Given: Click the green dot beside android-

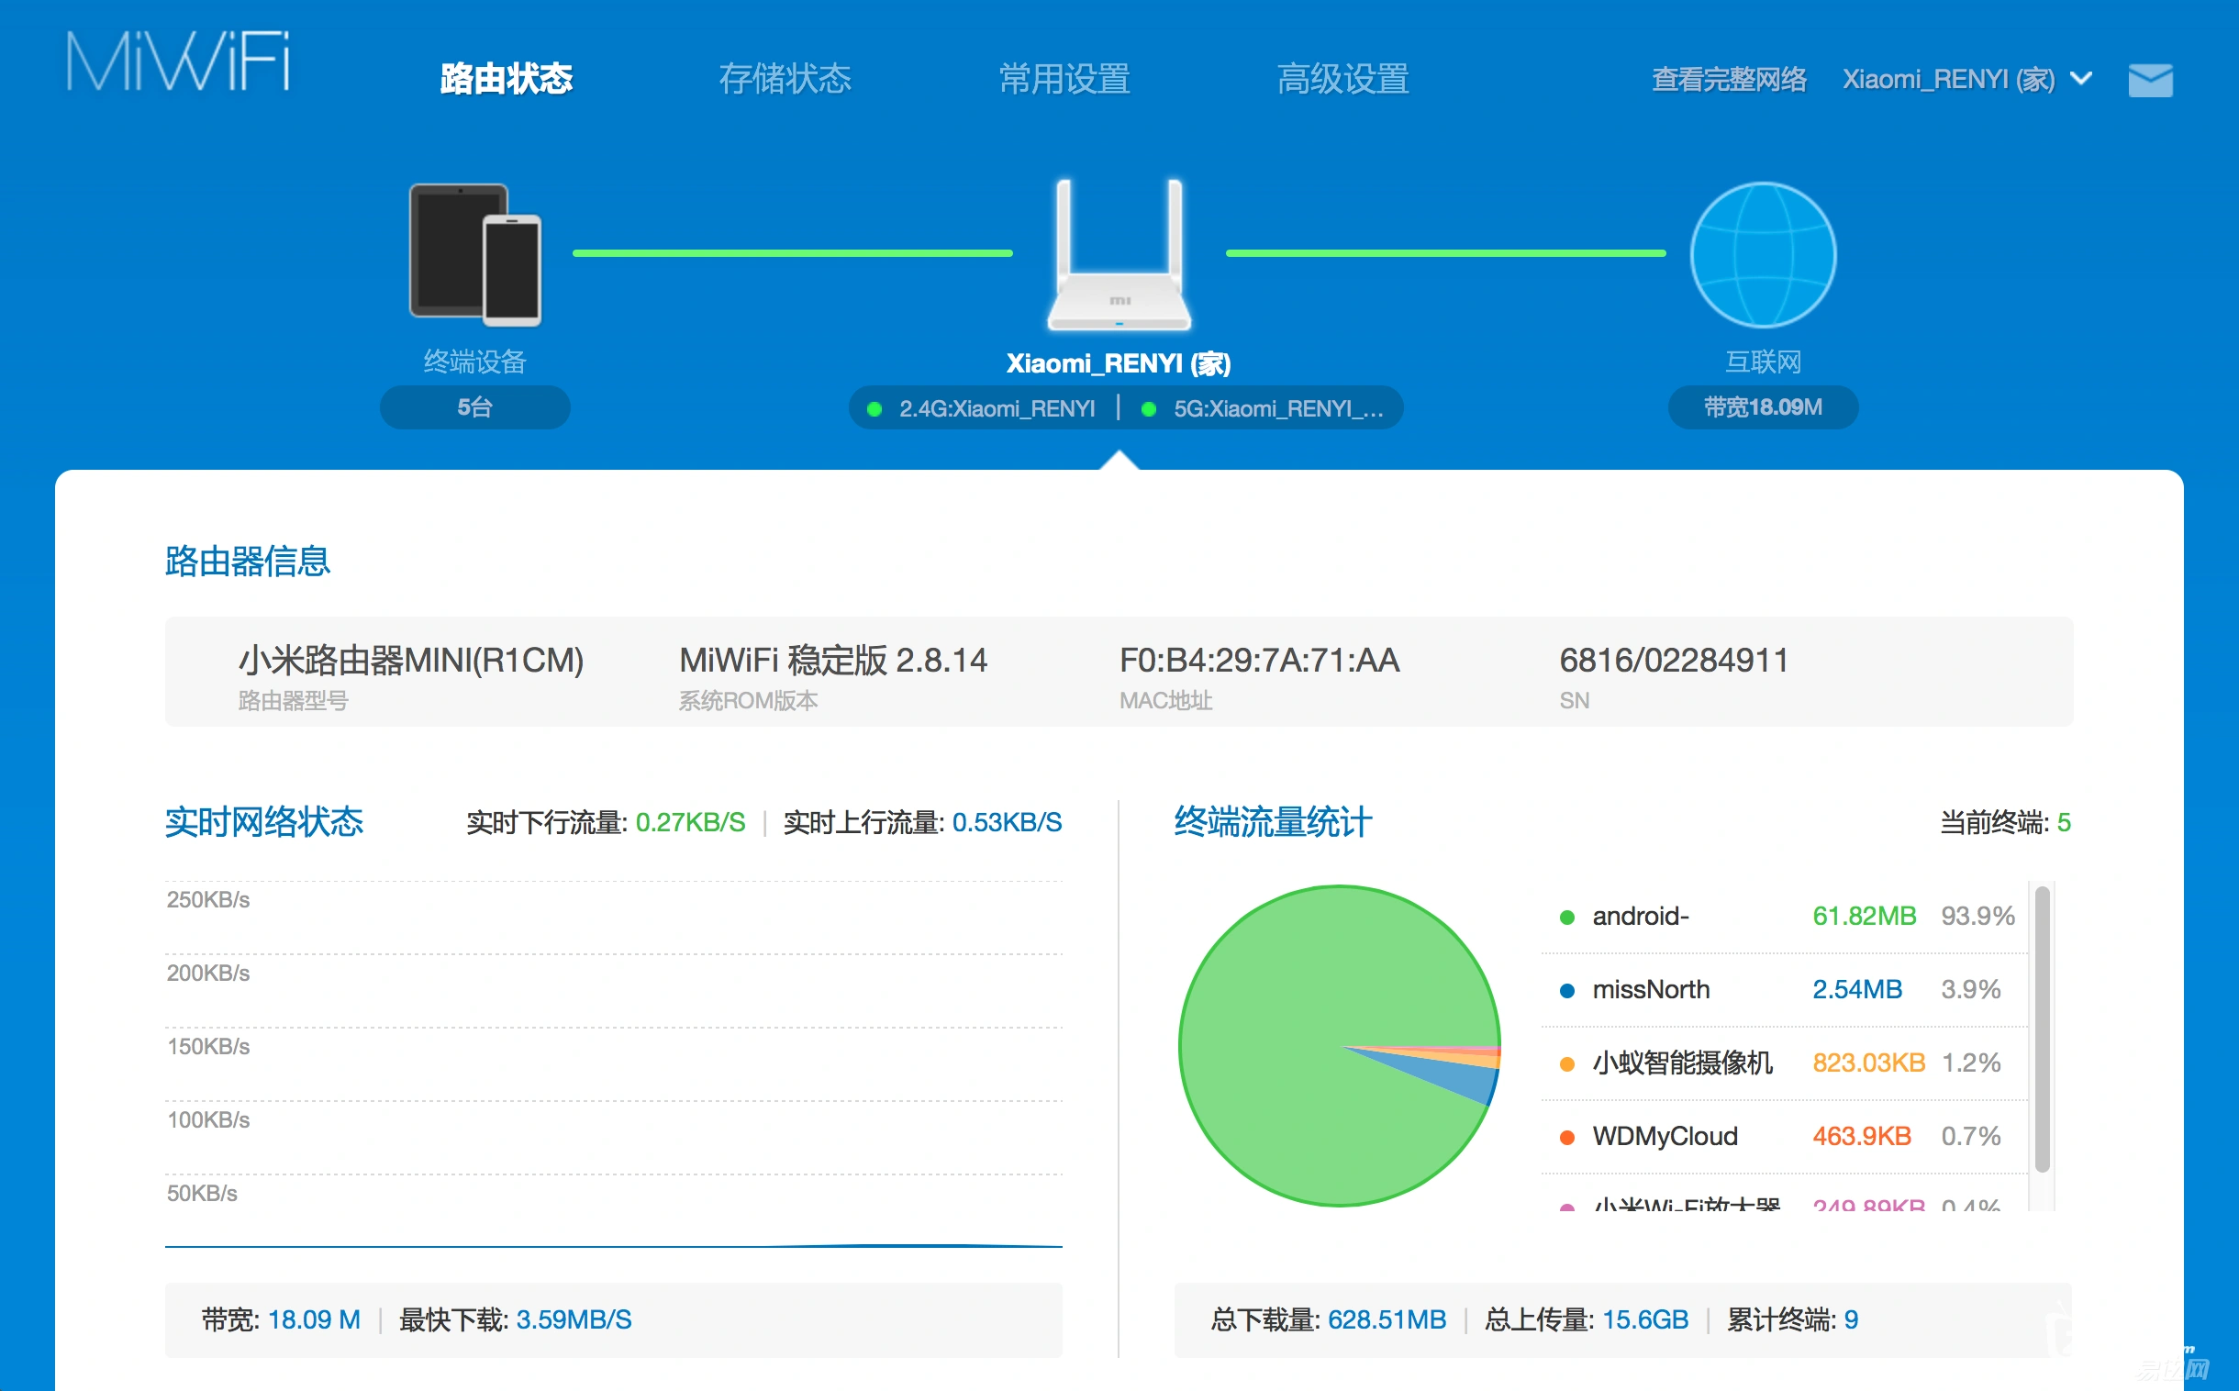Looking at the screenshot, I should pyautogui.click(x=1567, y=918).
